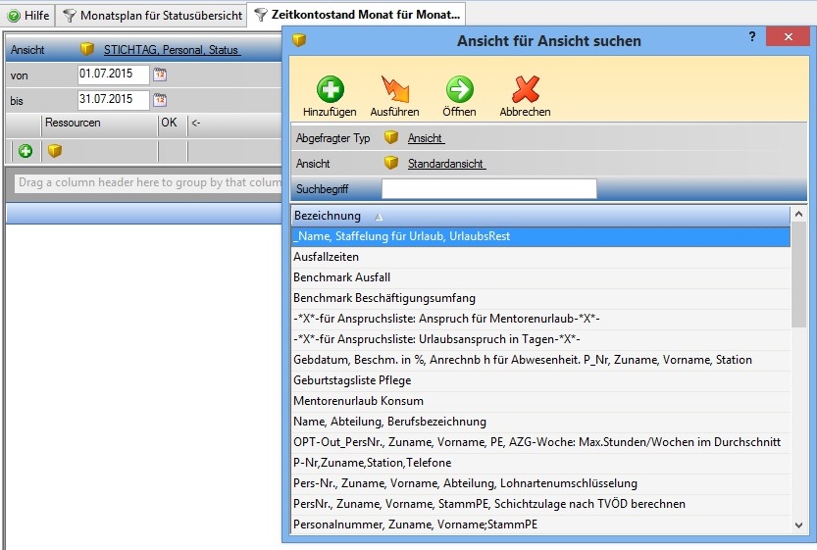
Task: Click the Ausführen lightning arrow icon
Action: coord(394,89)
